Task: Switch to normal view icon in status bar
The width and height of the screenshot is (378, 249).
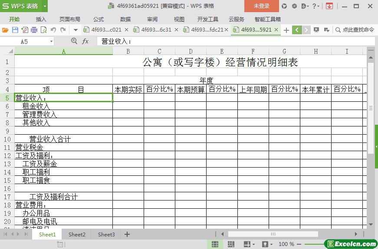Action: (x=215, y=244)
